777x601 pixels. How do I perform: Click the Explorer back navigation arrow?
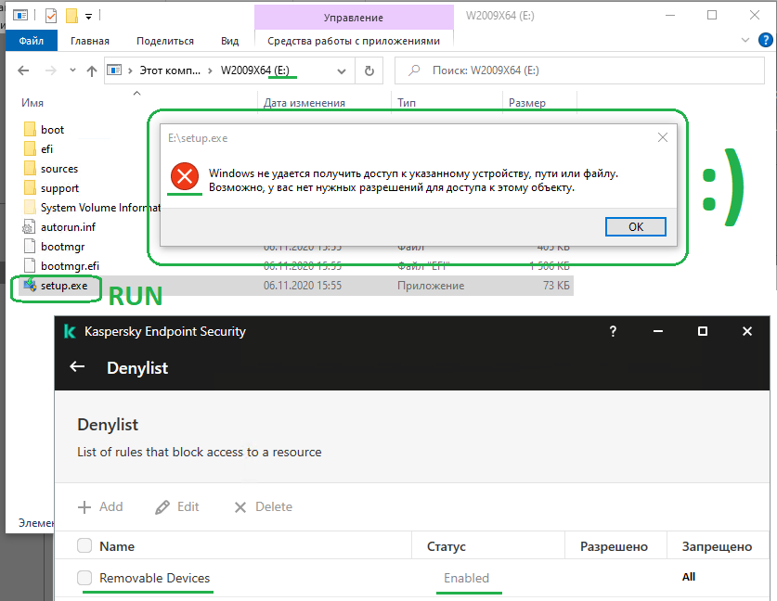coord(23,70)
